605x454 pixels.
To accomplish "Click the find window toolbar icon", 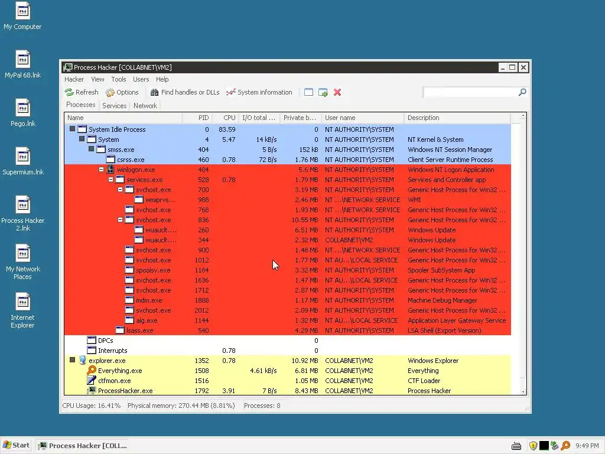I will click(308, 92).
